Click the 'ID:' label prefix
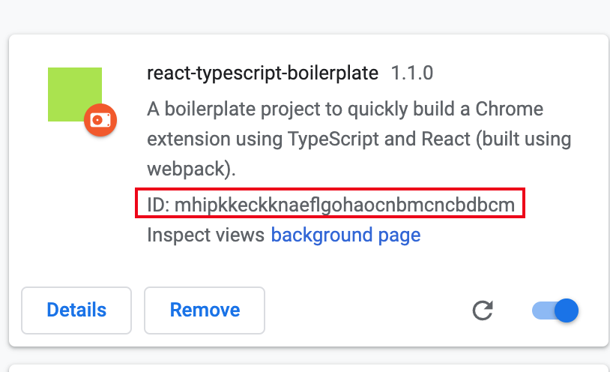This screenshot has height=372, width=610. coord(158,205)
